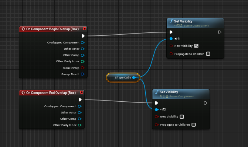
Task: Check New Visibility on lower Set Visibility node
Action: 182,117
